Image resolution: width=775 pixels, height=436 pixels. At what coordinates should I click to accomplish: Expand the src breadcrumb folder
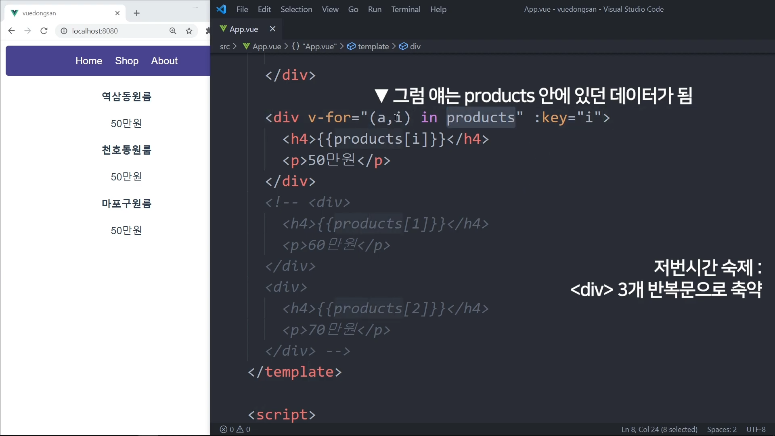[x=224, y=46]
